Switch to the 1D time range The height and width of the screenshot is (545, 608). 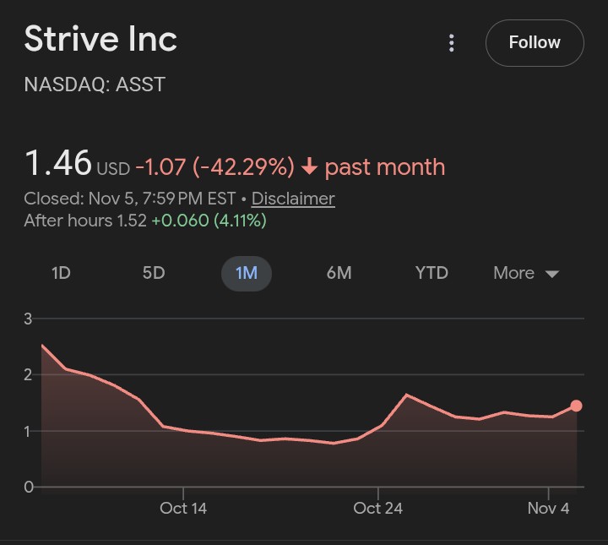pos(61,273)
